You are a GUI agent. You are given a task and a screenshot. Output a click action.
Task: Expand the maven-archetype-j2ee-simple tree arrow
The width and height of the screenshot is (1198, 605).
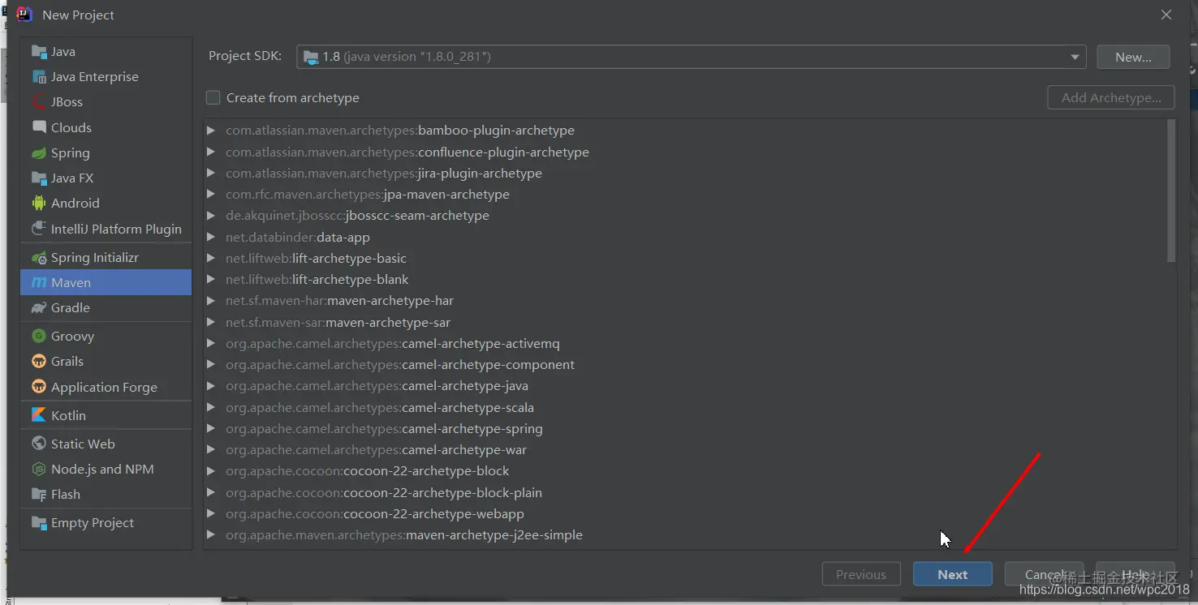tap(211, 534)
